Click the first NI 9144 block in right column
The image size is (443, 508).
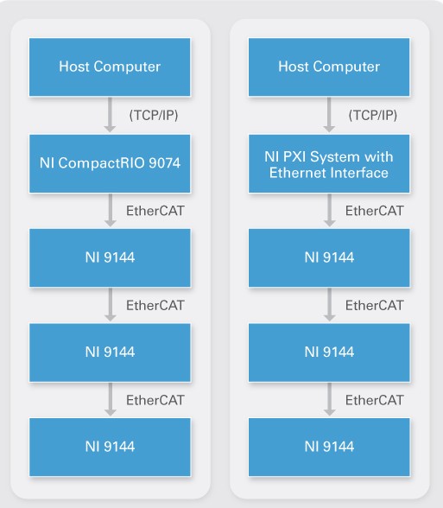click(x=329, y=257)
